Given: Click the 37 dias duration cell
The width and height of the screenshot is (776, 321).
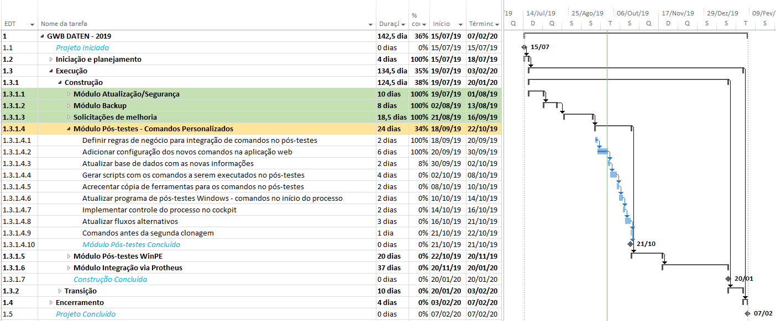Looking at the screenshot, I should (392, 268).
